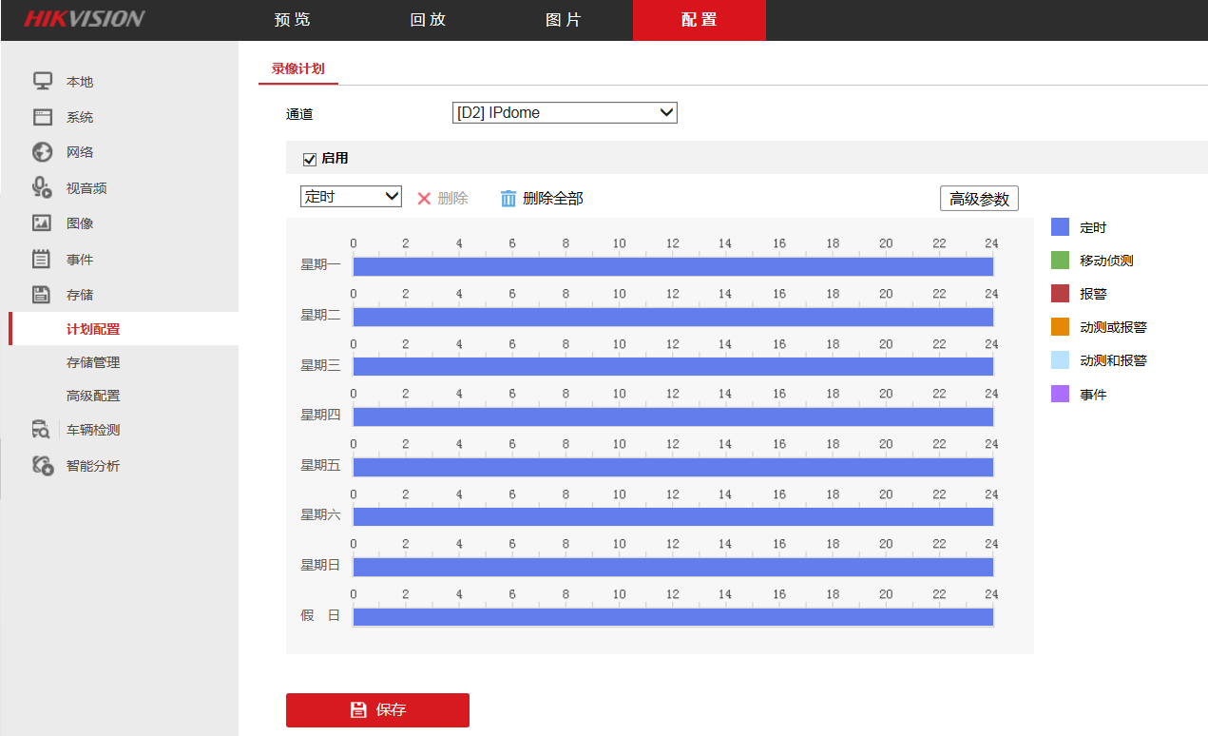Go to the 预览 top tab

[x=292, y=20]
